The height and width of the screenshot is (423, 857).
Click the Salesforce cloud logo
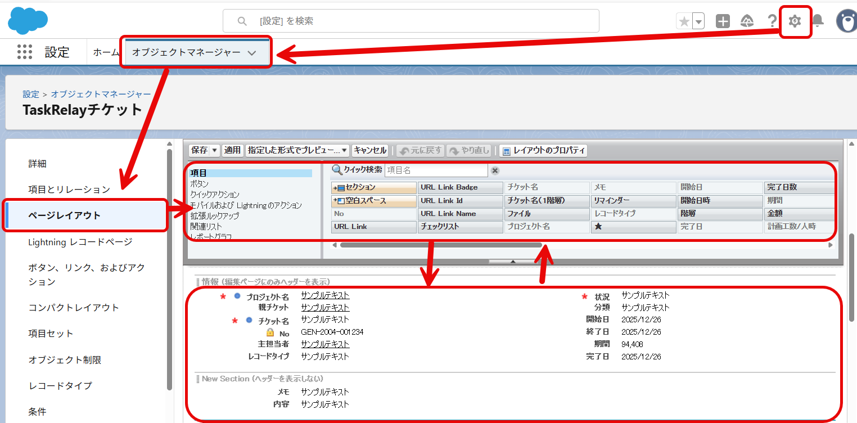tap(28, 21)
